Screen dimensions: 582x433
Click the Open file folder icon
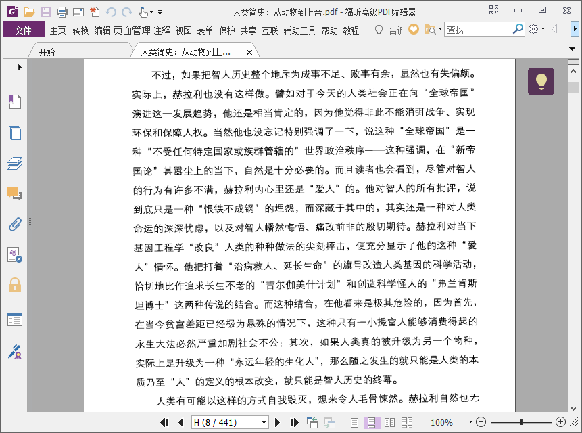[29, 12]
